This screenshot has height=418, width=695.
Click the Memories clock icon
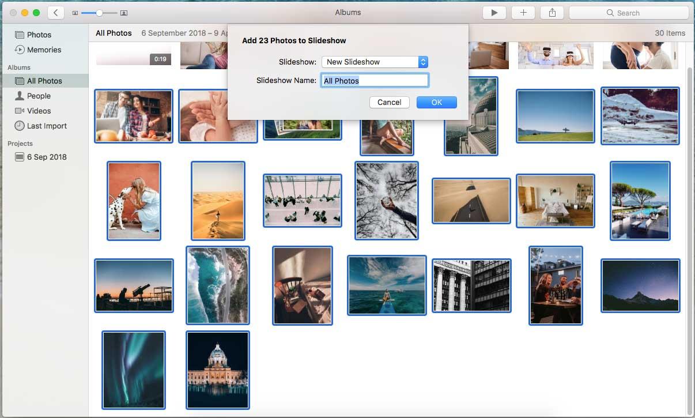[x=20, y=50]
